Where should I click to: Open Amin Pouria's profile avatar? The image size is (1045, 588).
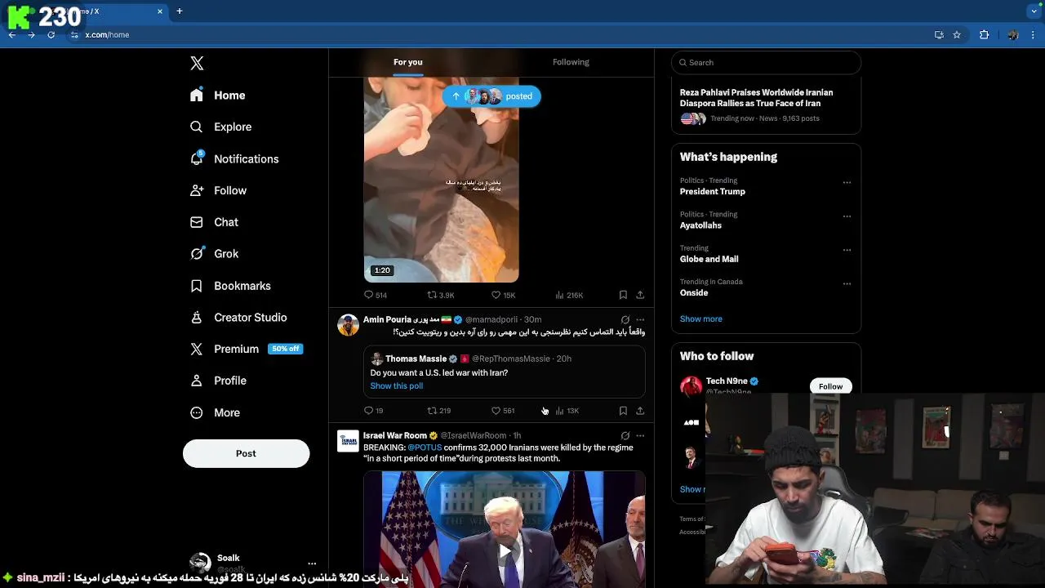pos(349,325)
